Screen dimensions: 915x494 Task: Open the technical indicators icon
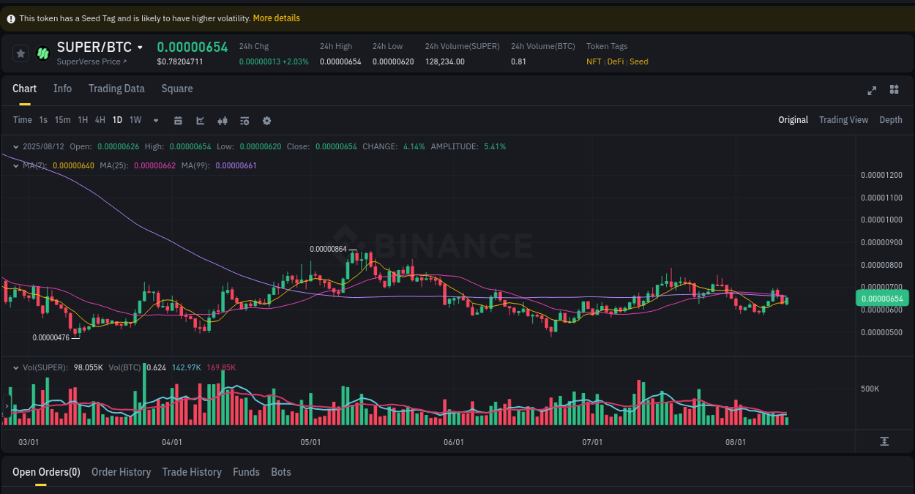244,120
